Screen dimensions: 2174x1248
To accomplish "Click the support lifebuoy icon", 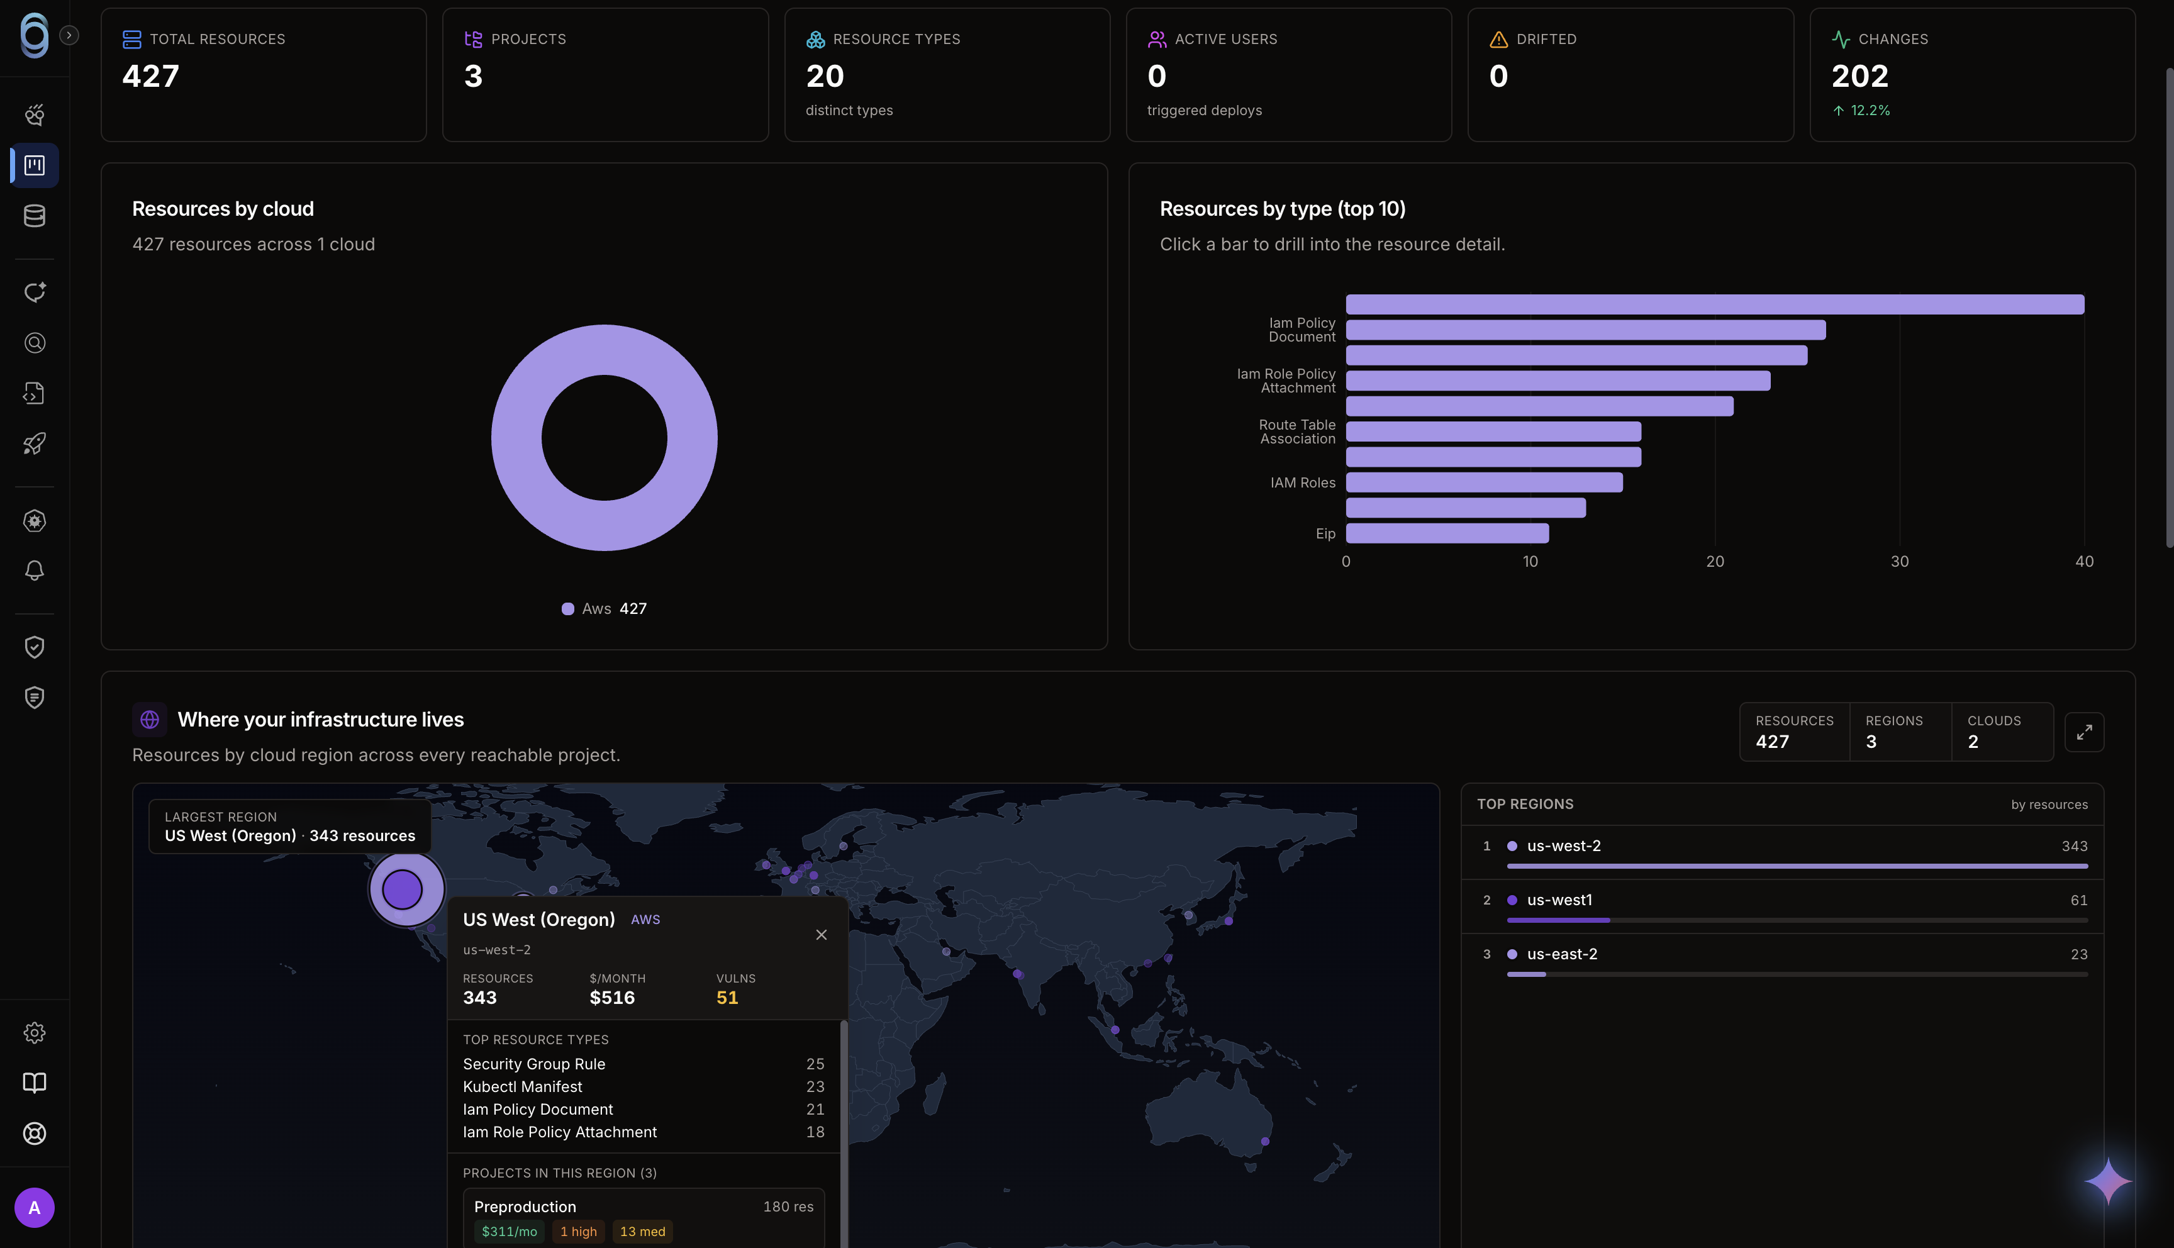I will pos(34,1134).
